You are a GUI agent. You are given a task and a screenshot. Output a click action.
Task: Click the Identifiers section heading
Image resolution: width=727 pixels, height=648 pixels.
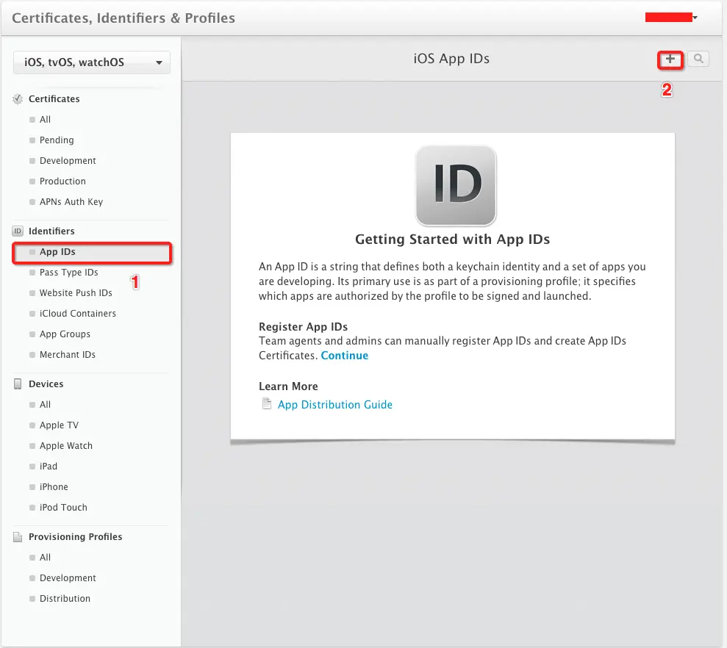[51, 231]
